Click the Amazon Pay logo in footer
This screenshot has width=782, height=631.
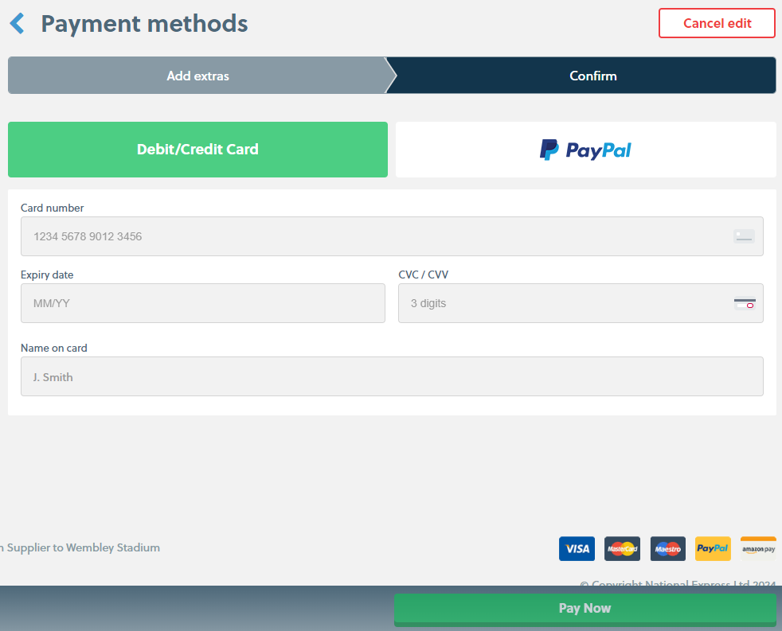pos(758,548)
